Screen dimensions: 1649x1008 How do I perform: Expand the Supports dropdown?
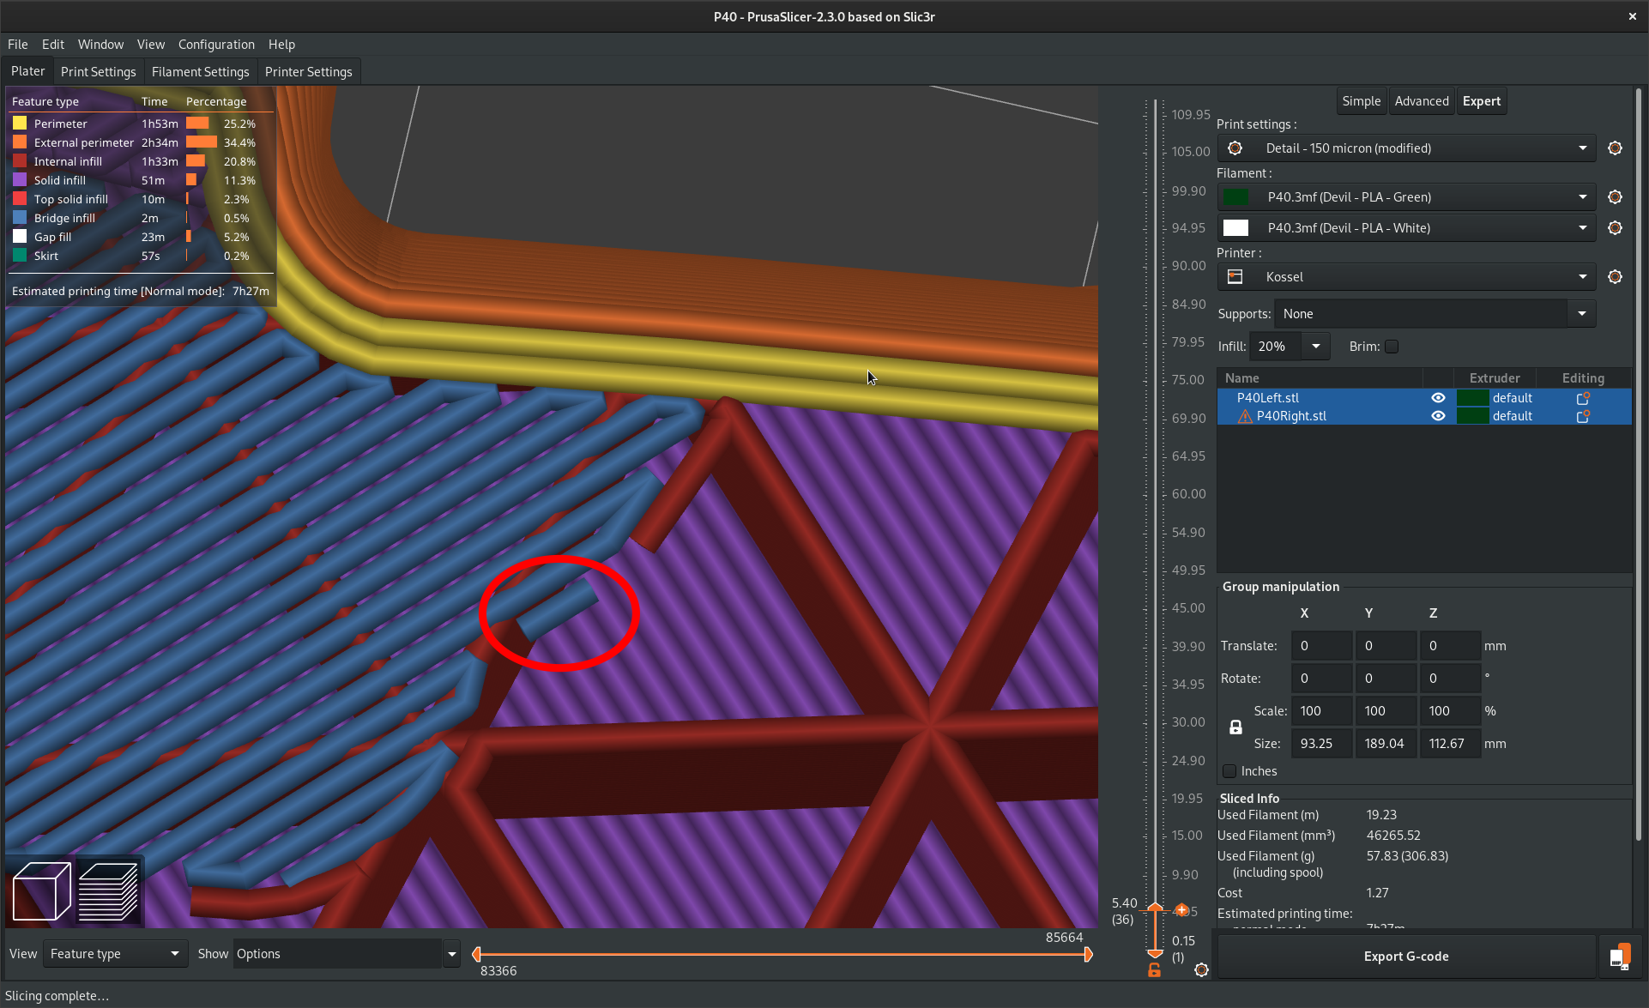tap(1581, 314)
